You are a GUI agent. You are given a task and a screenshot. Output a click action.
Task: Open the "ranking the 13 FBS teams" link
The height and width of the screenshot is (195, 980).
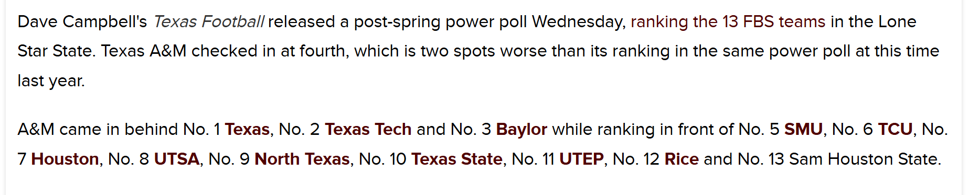coord(728,22)
